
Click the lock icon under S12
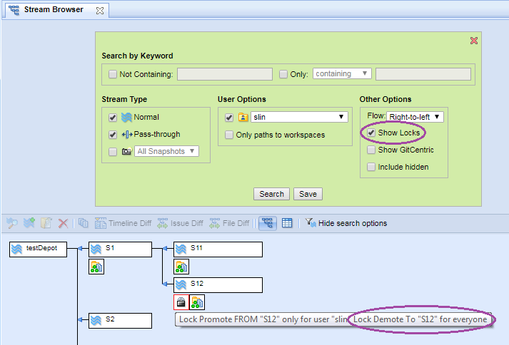coord(181,302)
